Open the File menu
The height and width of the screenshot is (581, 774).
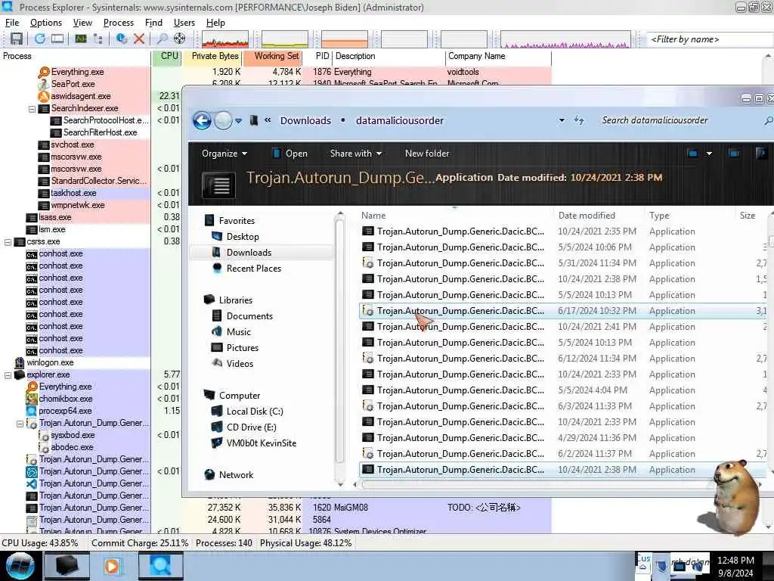click(12, 23)
